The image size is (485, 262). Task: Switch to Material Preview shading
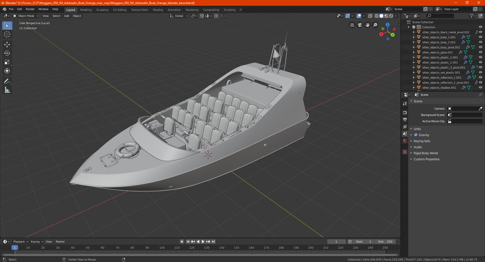(386, 16)
